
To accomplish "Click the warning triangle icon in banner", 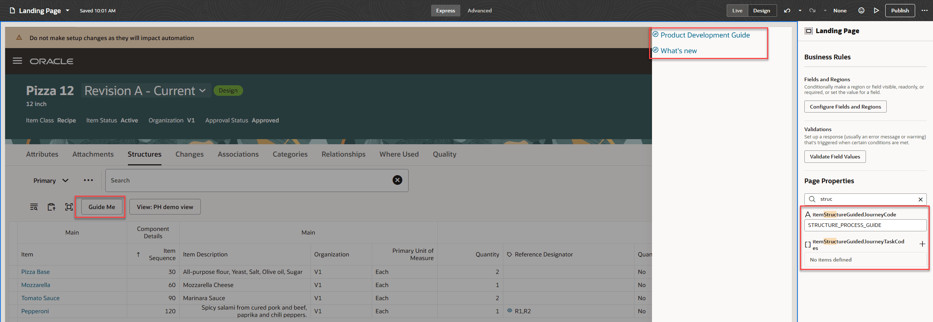I will tap(19, 38).
